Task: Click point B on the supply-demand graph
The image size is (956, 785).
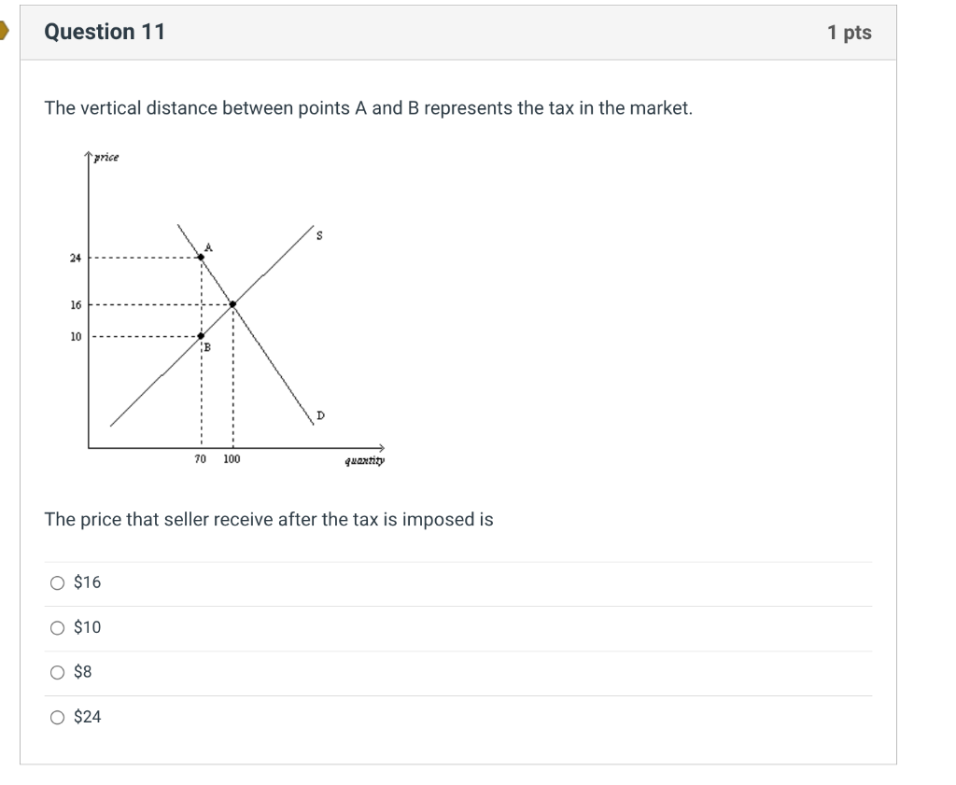Action: pyautogui.click(x=202, y=335)
